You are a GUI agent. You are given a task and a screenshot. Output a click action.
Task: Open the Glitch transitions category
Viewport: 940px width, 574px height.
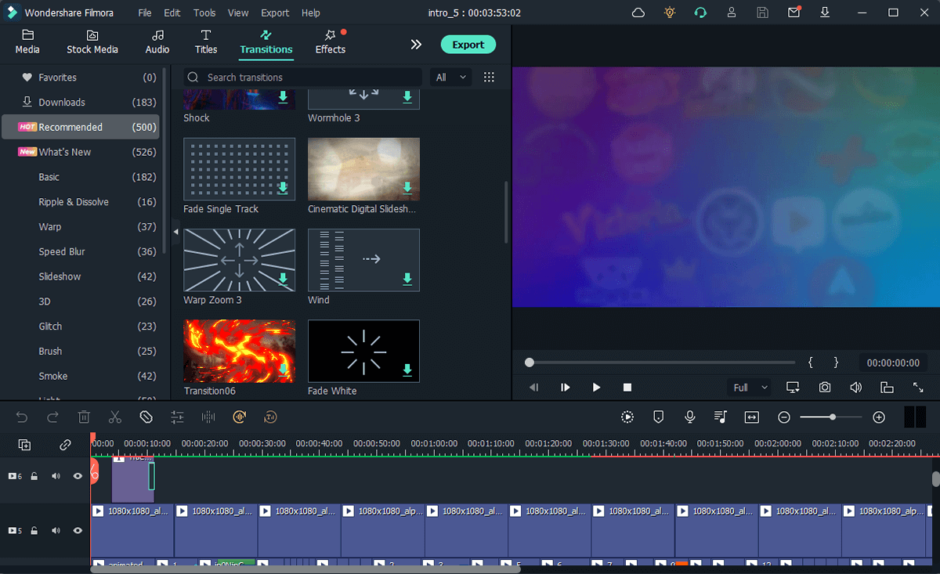pyautogui.click(x=81, y=327)
